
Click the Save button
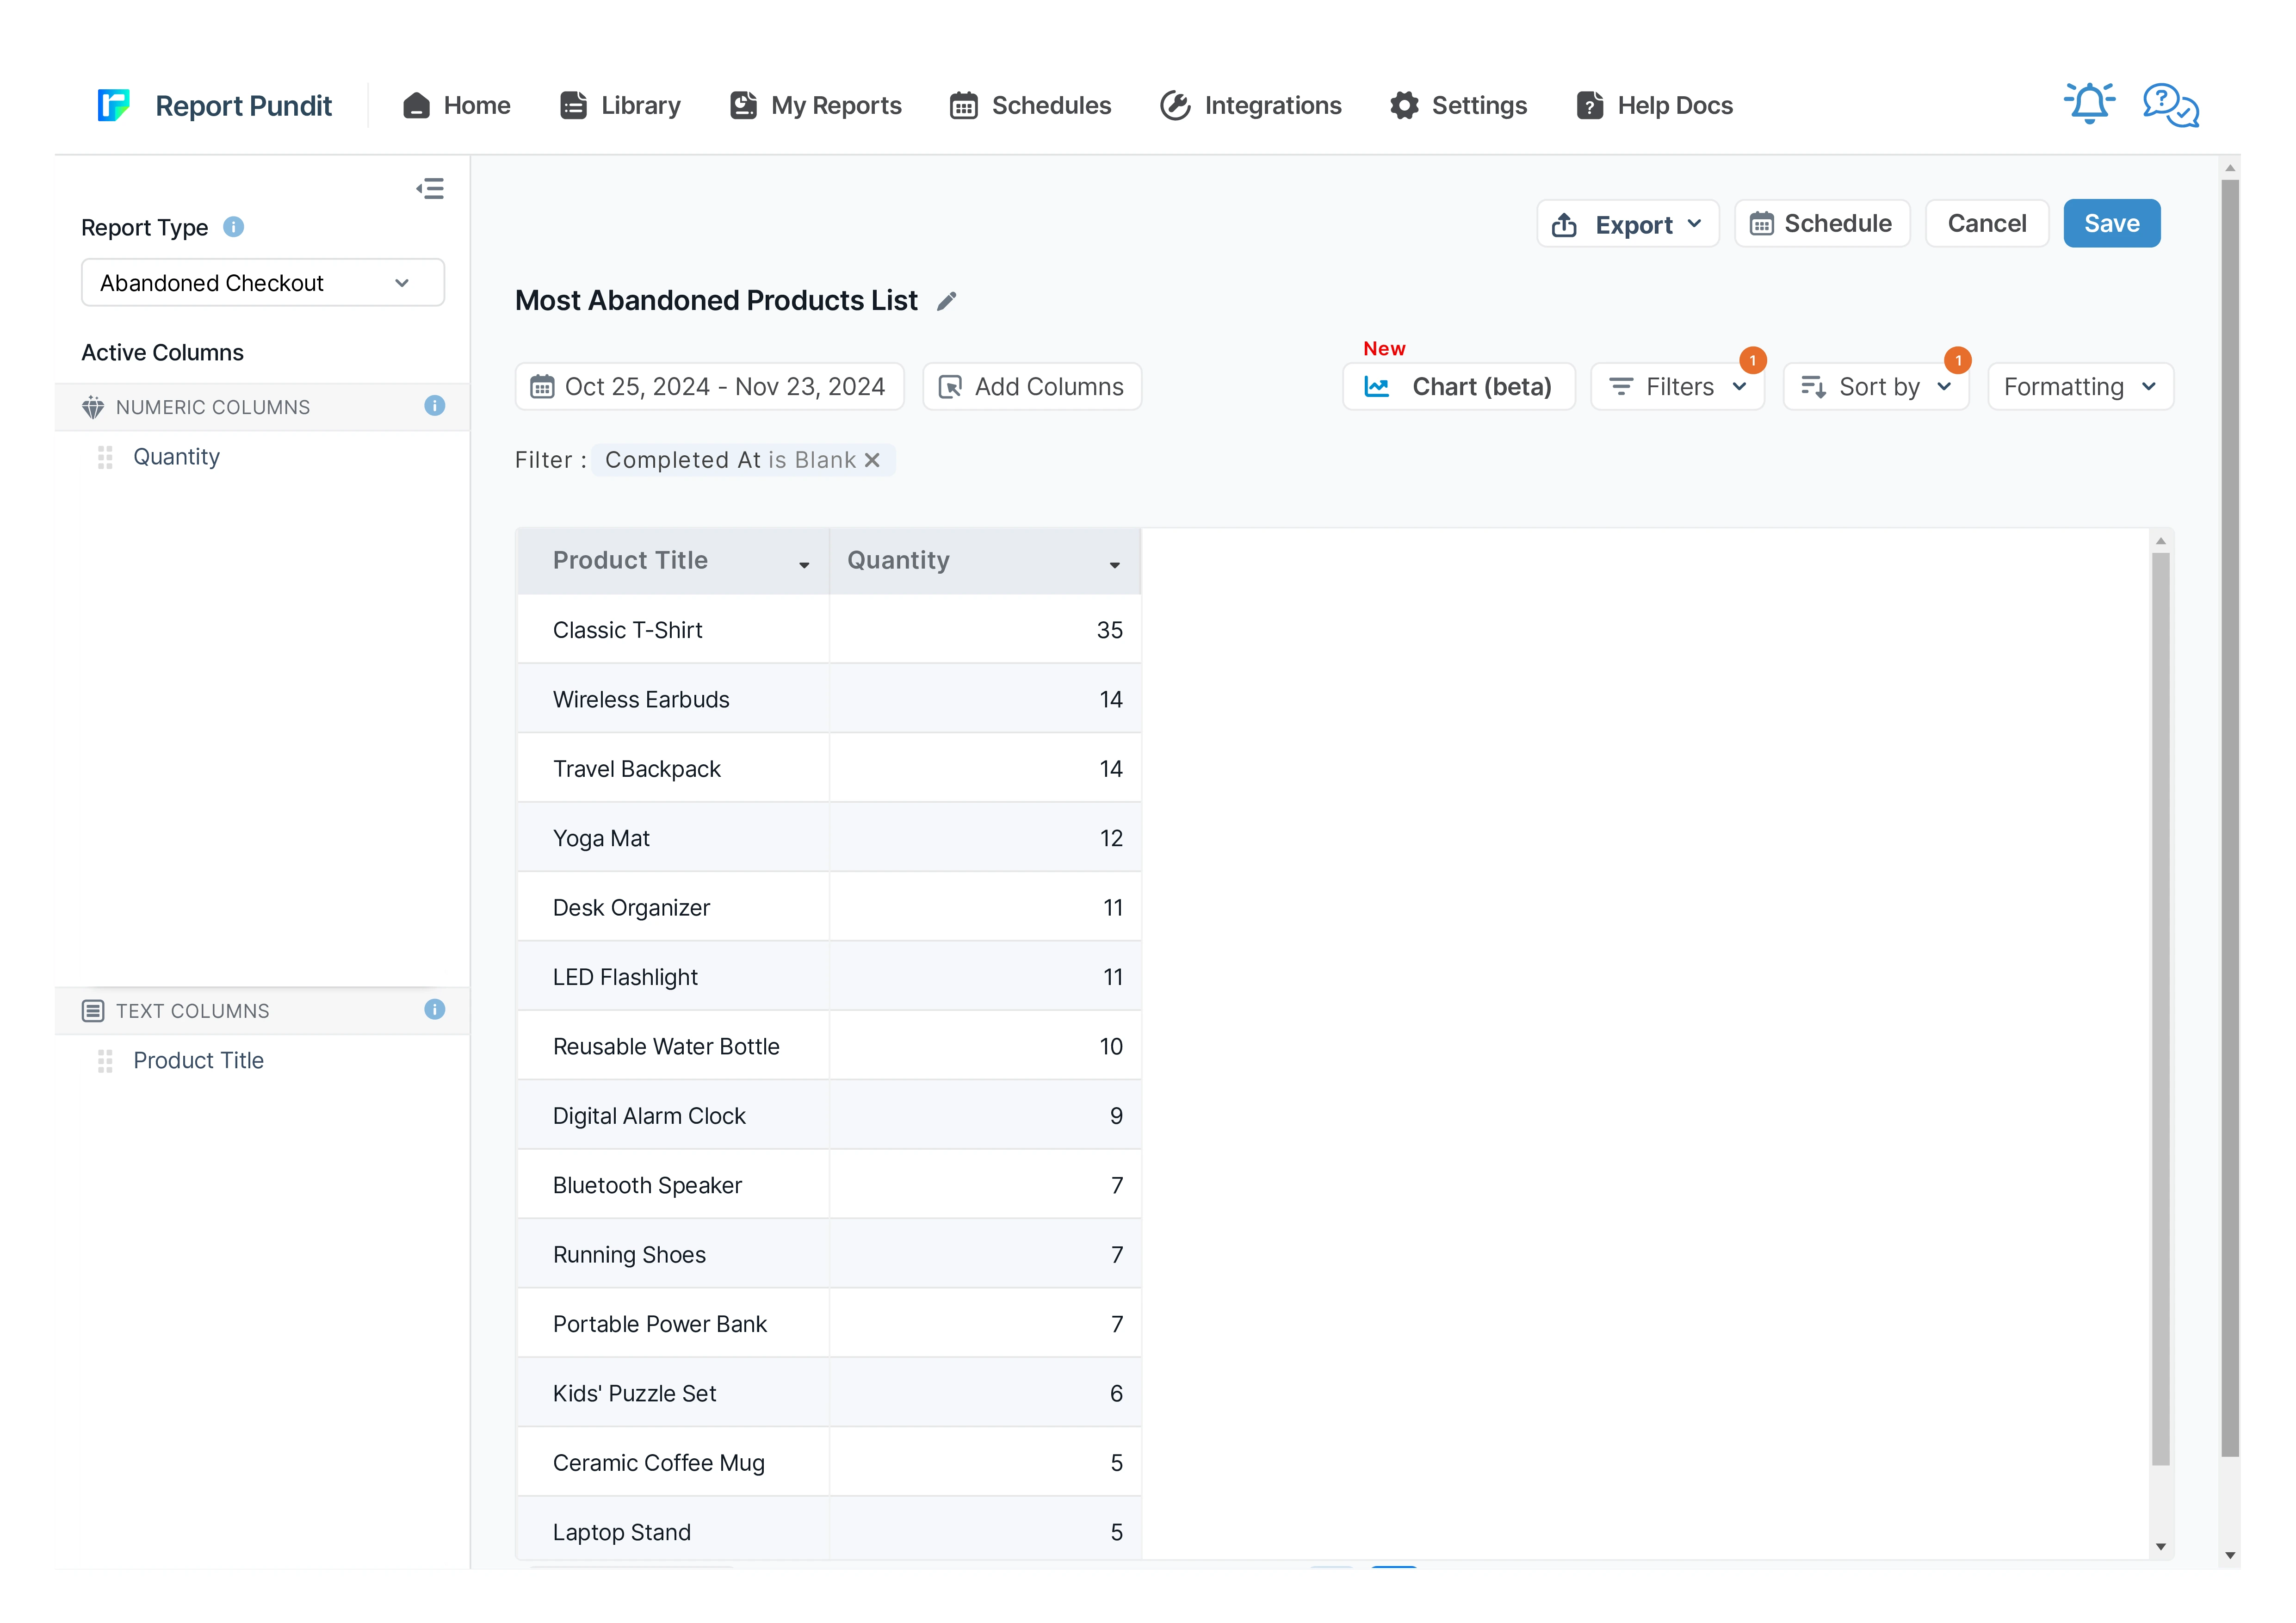pyautogui.click(x=2111, y=224)
